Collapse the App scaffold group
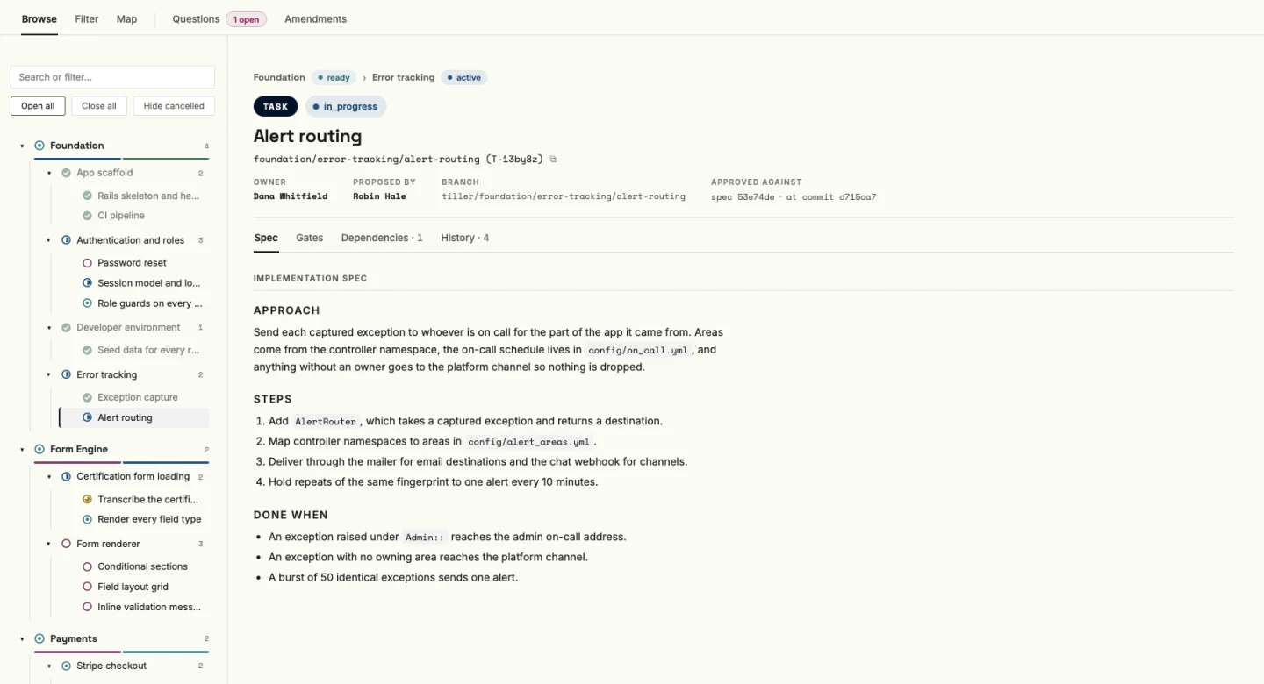 click(49, 173)
